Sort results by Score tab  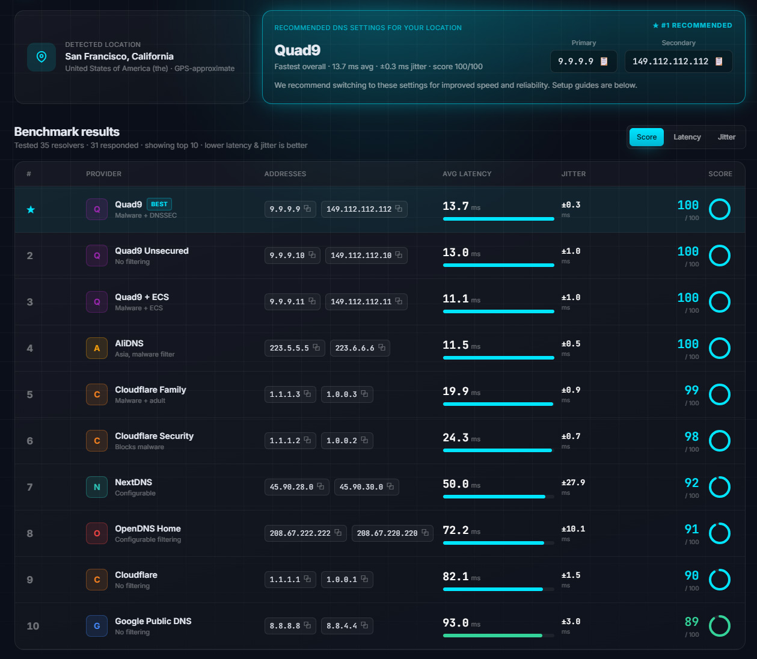tap(646, 137)
